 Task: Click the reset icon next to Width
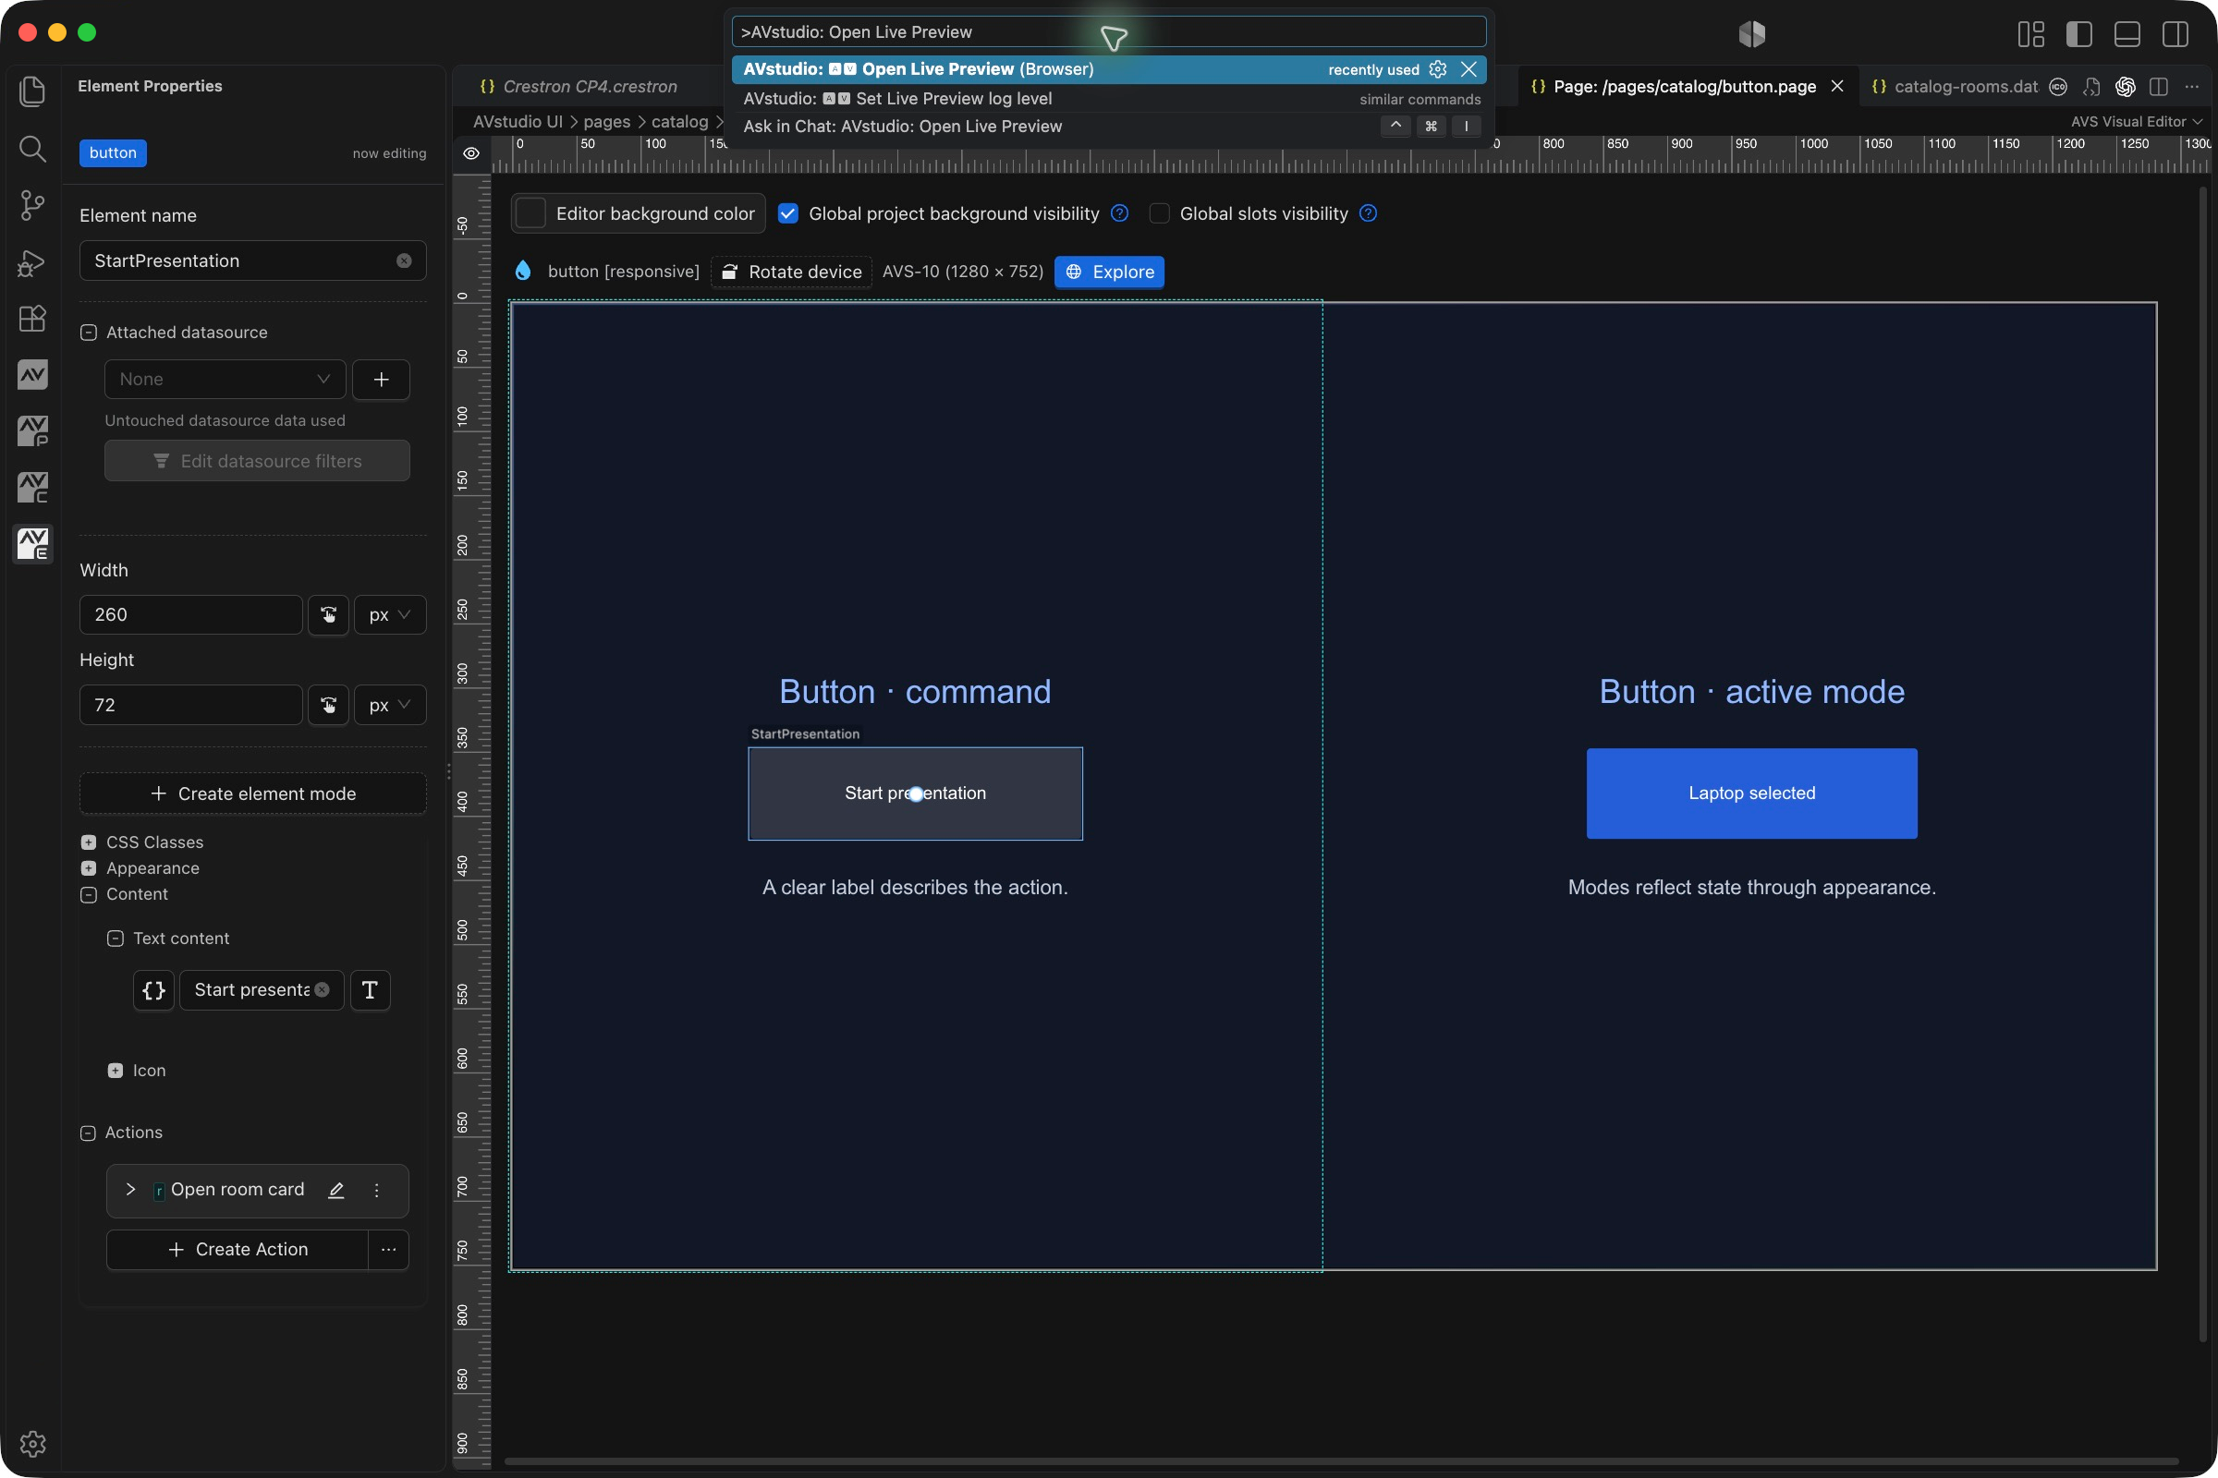click(x=328, y=614)
